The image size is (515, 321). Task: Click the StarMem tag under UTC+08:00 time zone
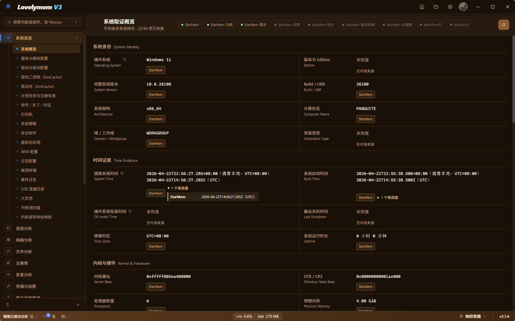tap(156, 246)
